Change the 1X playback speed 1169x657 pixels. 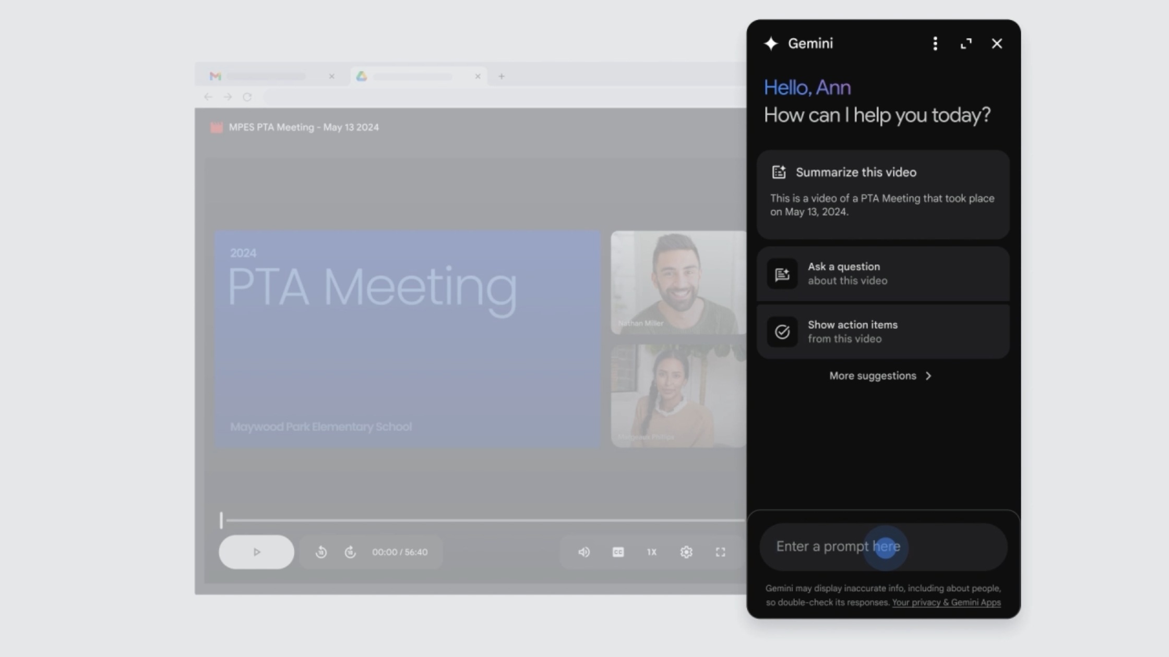tap(652, 552)
